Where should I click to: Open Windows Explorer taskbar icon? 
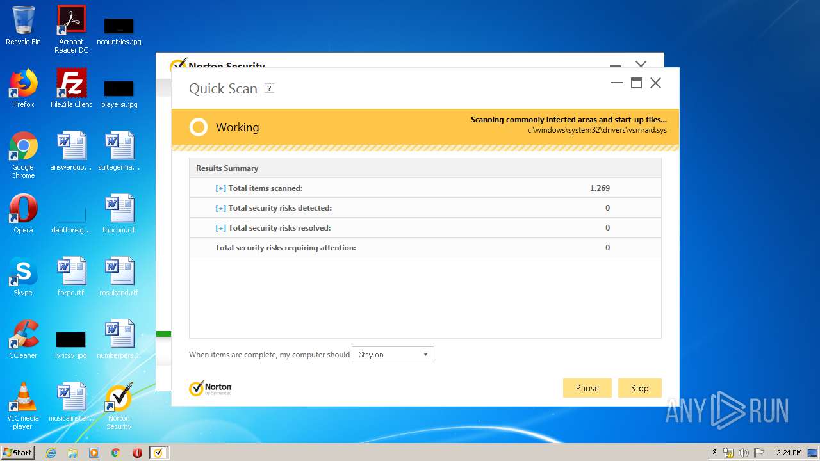[72, 453]
